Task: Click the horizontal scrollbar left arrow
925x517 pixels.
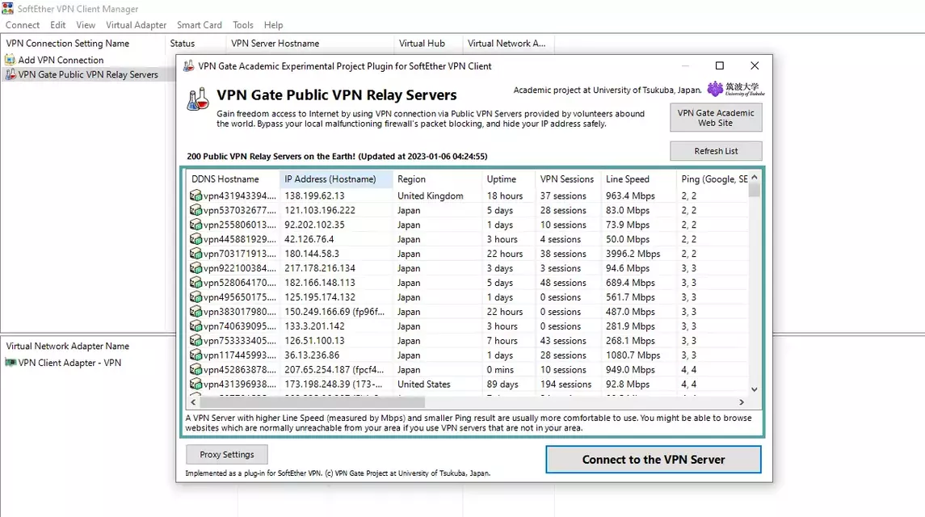Action: (x=193, y=402)
